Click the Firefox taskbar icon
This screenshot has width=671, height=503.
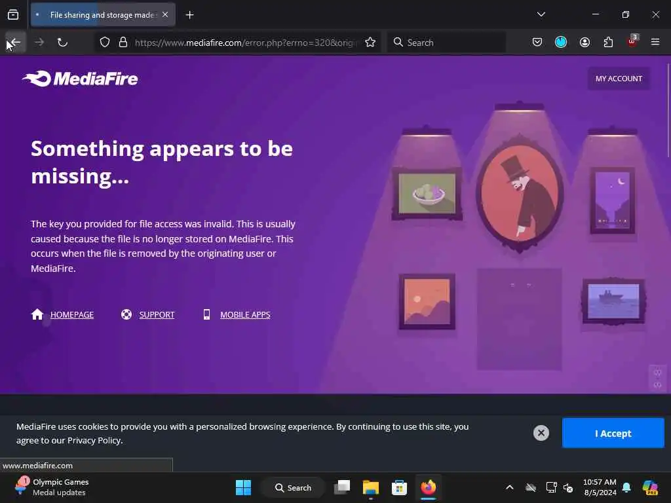(x=428, y=487)
